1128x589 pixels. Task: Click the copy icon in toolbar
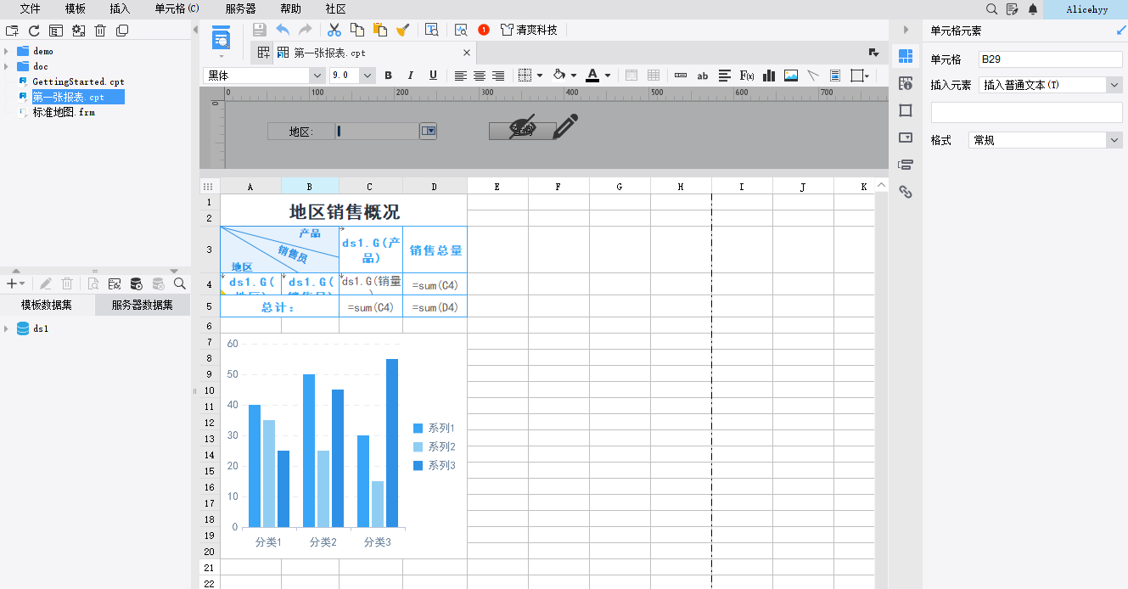click(x=357, y=30)
